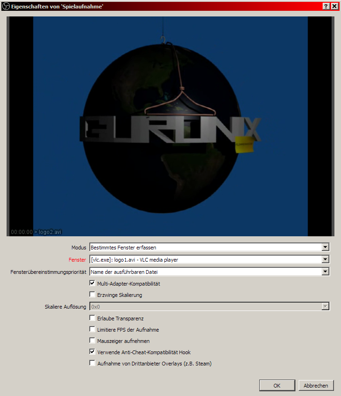Open the Fenster dropdown list
This screenshot has width=341, height=396.
pyautogui.click(x=209, y=259)
